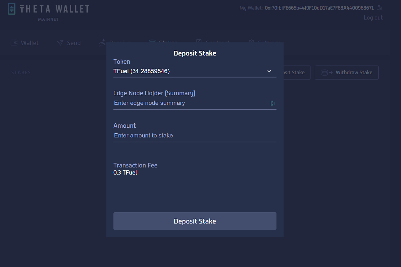
Task: Click the partially hidden Deposit Stake button behind dialog
Action: tap(297, 72)
